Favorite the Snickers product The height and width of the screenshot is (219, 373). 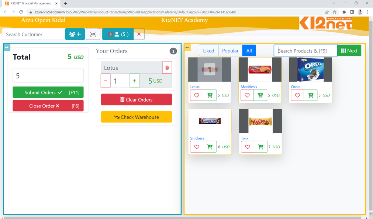[197, 147]
